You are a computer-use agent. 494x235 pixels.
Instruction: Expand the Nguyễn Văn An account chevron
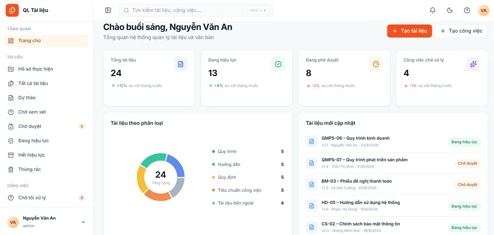point(83,222)
